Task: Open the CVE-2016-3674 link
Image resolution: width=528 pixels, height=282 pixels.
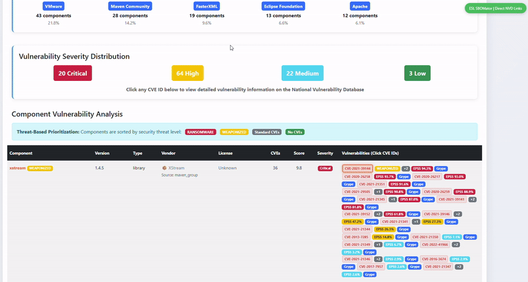Action: [x=434, y=259]
